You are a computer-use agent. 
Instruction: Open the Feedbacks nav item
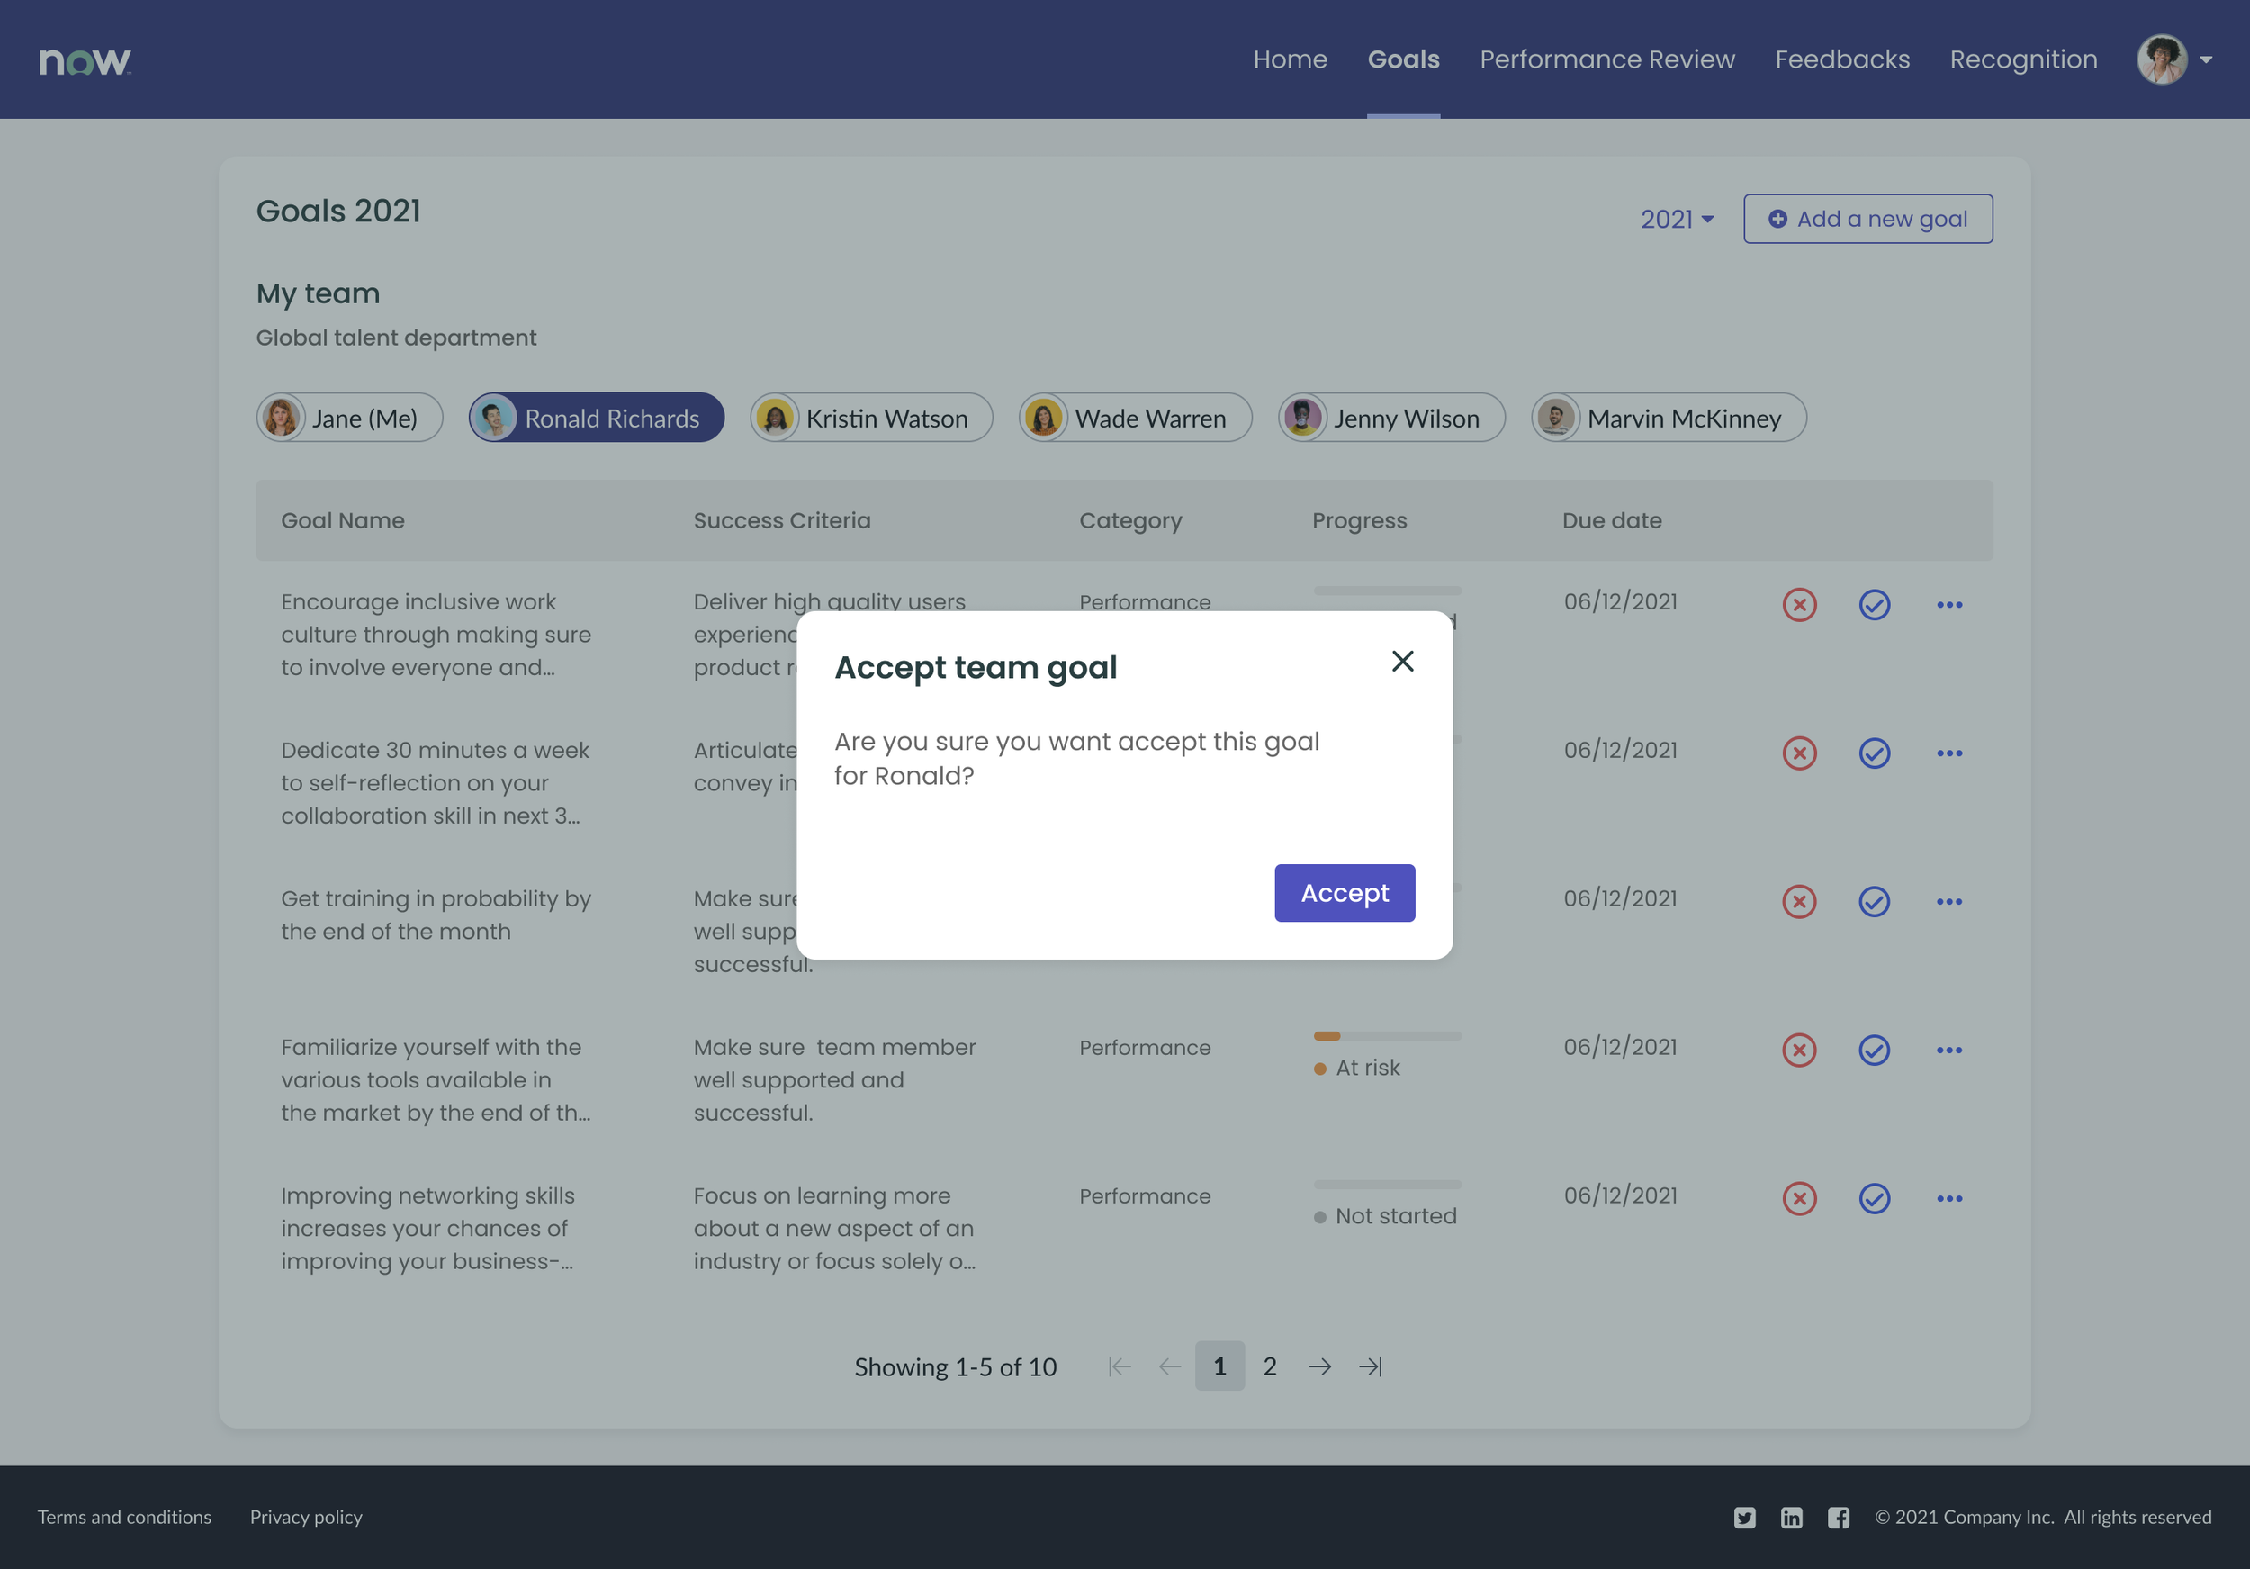(1841, 59)
